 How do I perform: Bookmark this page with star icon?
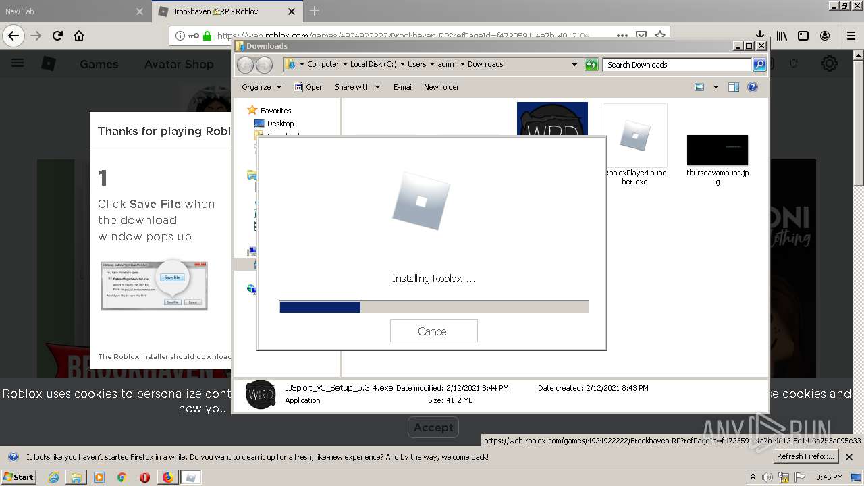660,34
